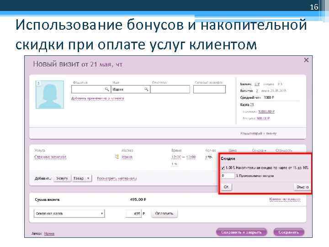The width and height of the screenshot is (329, 247).
Task: Click the 1 ч. duration link
Action: click(x=175, y=164)
